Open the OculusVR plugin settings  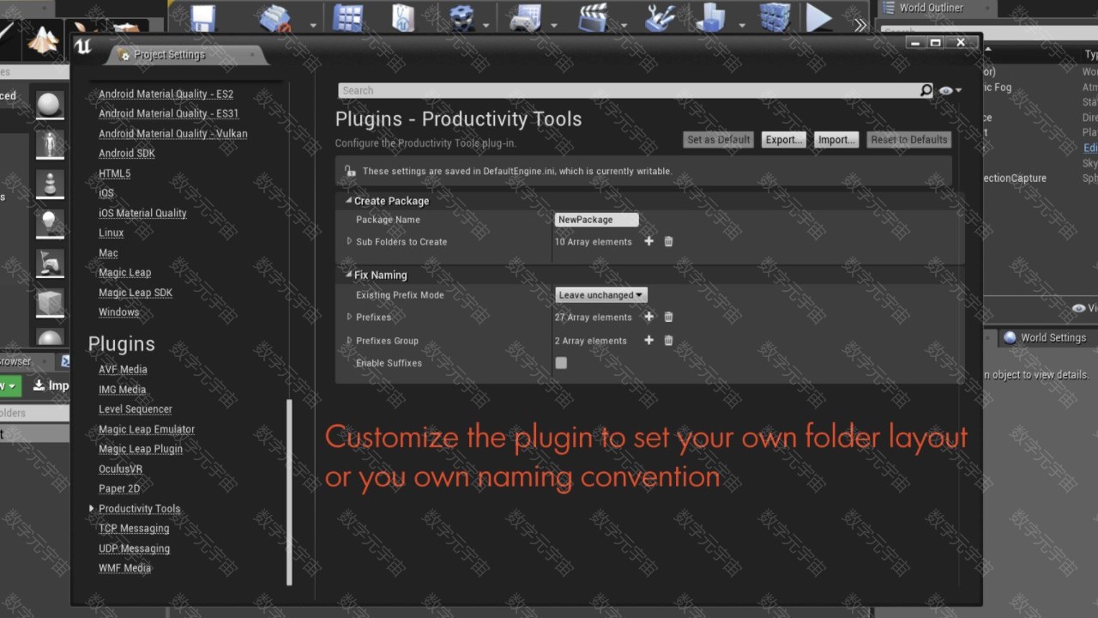[x=120, y=470]
